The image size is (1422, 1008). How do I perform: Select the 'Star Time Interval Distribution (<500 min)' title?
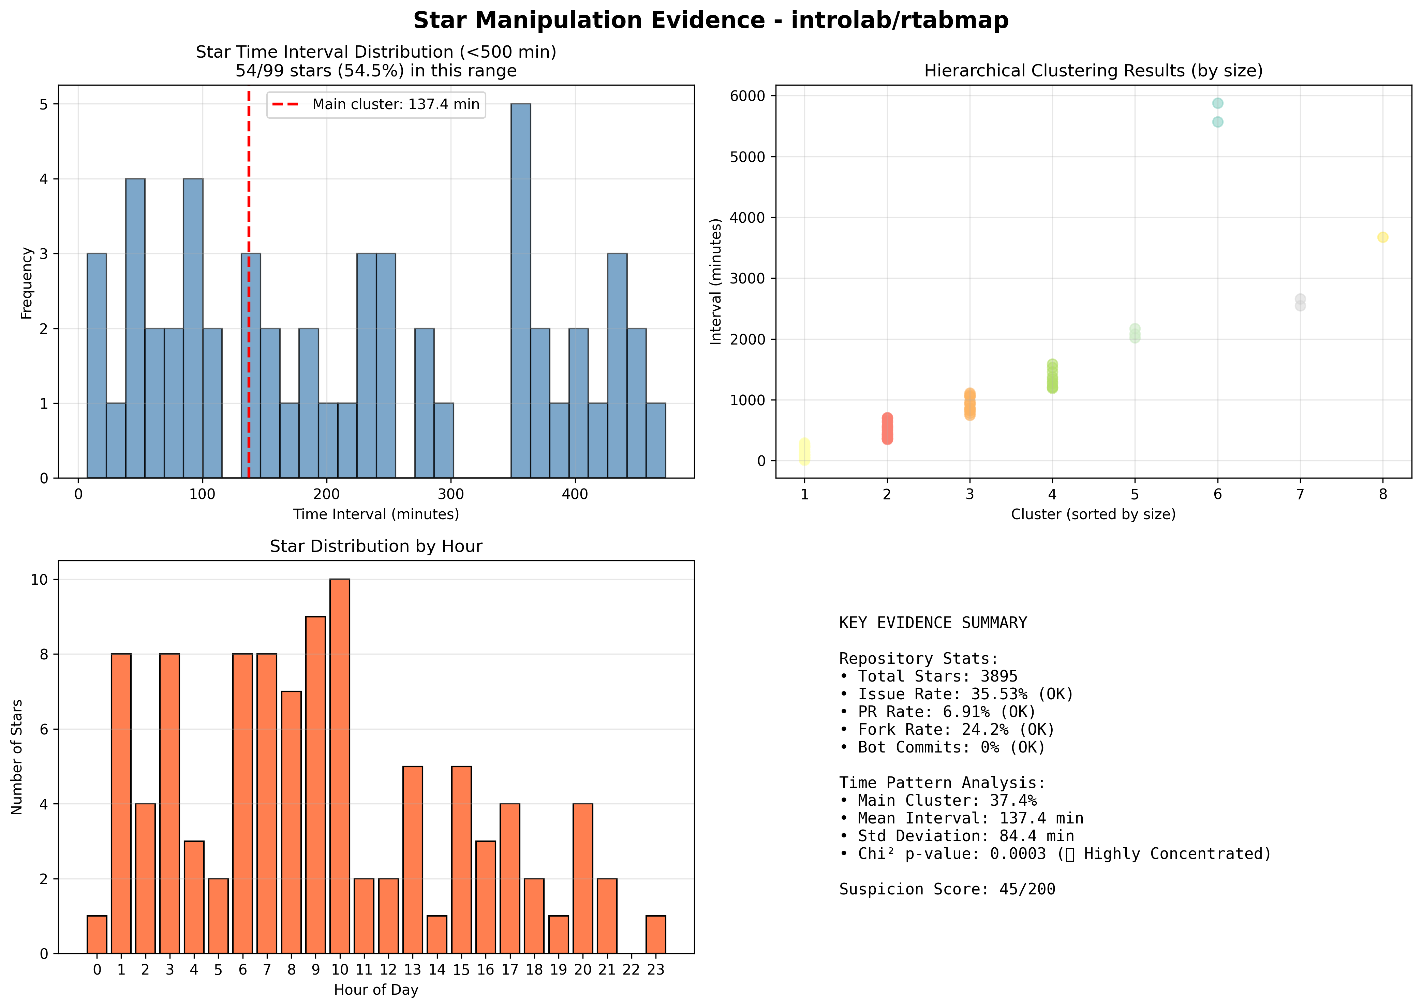tap(376, 52)
